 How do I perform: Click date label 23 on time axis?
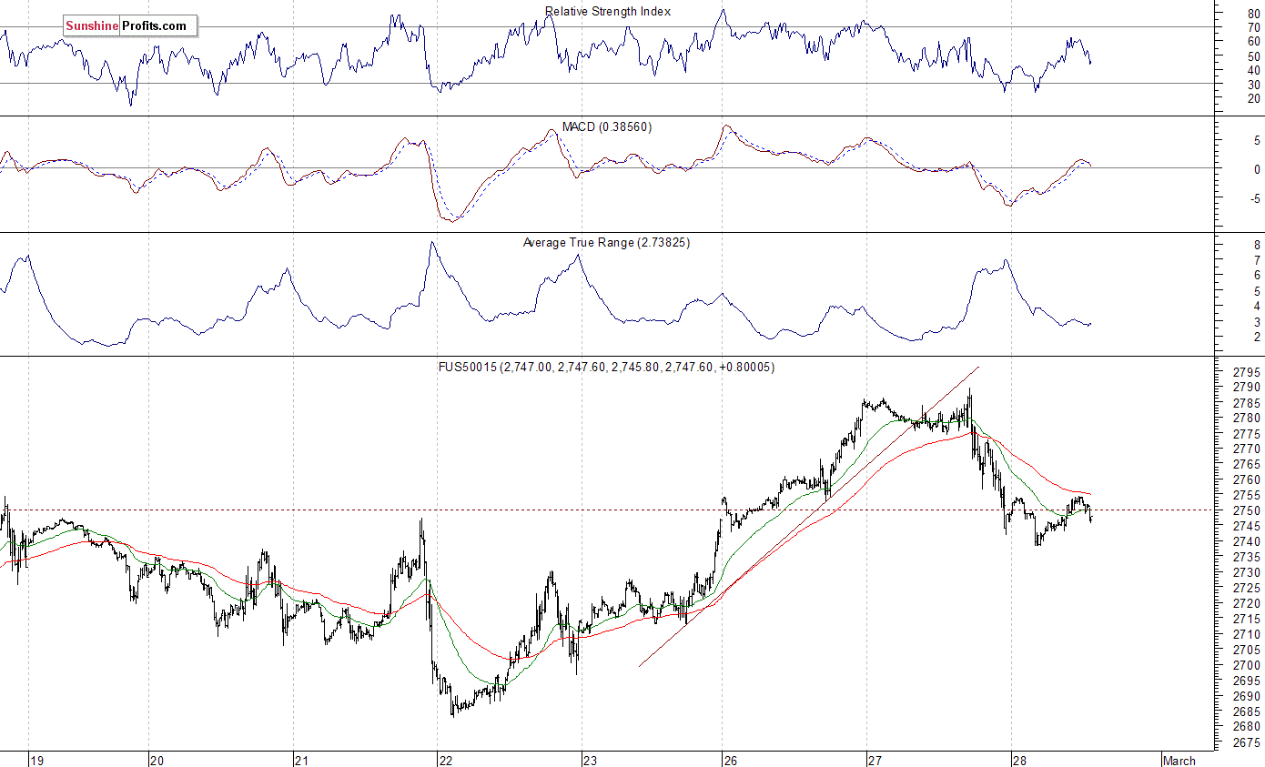(x=590, y=760)
